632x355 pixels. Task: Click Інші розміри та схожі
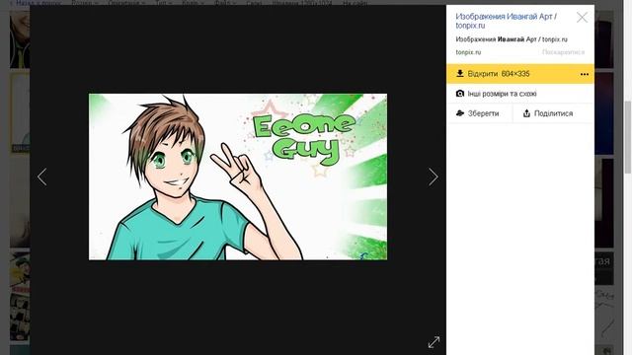point(520,94)
